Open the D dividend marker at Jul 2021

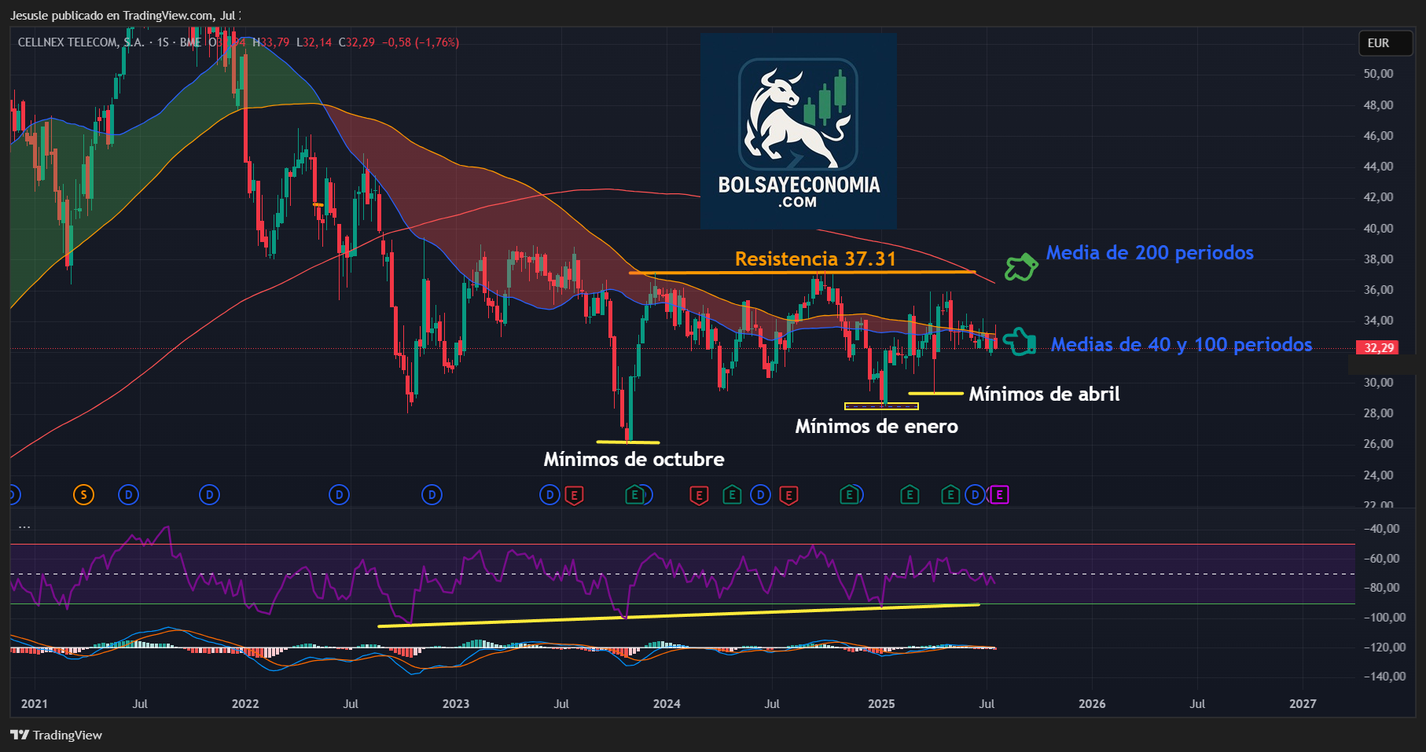coord(128,495)
